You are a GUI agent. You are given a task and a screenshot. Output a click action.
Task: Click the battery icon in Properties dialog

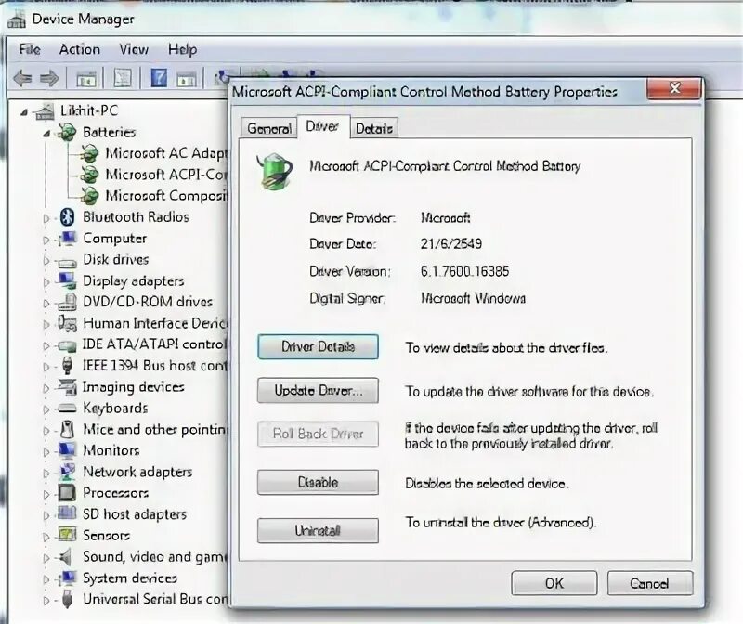click(x=274, y=172)
